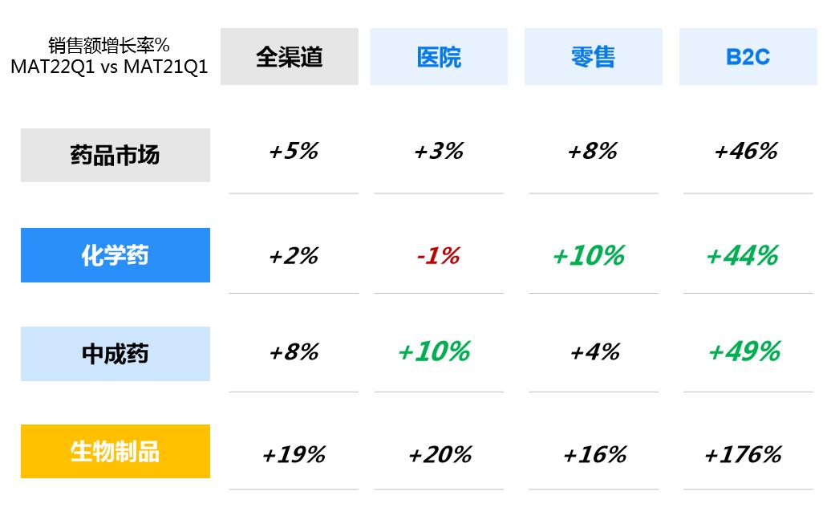831x524 pixels.
Task: Select the +19% all-channel biologics value
Action: pos(294,454)
